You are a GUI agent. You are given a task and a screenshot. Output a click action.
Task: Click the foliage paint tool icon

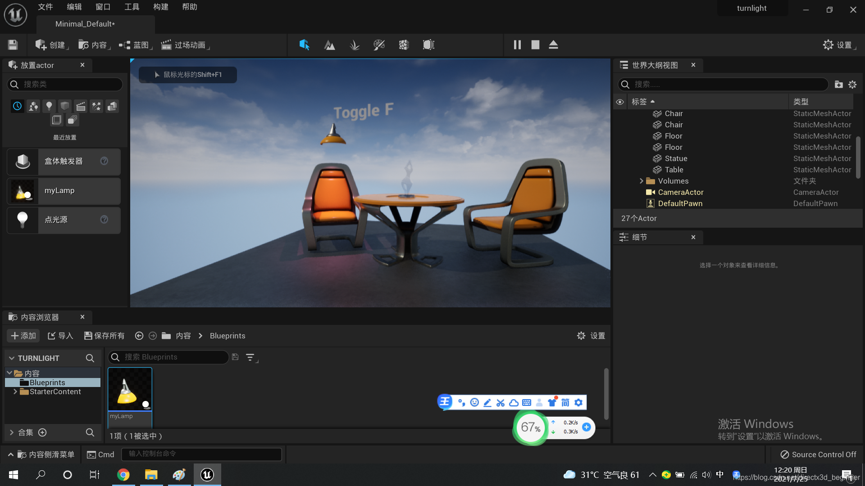(354, 45)
